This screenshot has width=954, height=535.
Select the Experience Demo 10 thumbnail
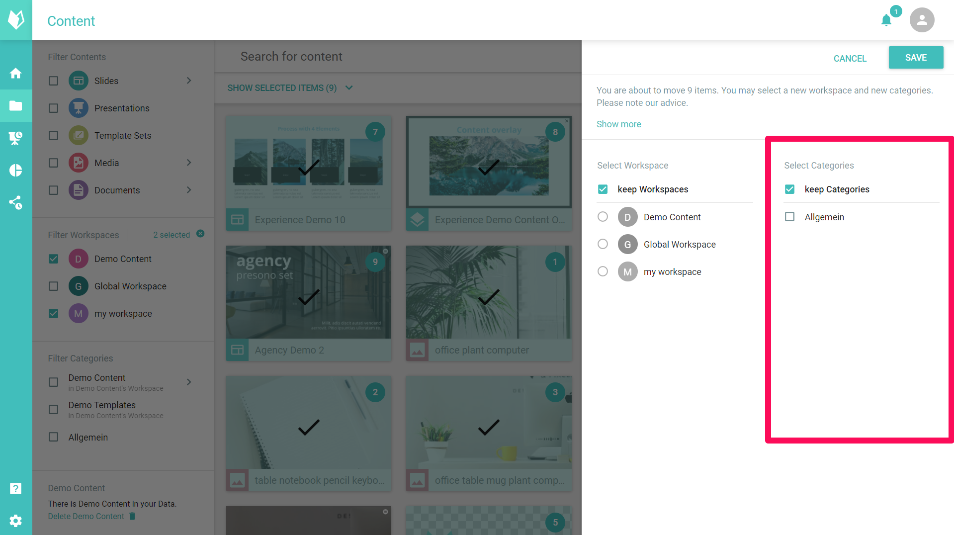click(x=309, y=163)
